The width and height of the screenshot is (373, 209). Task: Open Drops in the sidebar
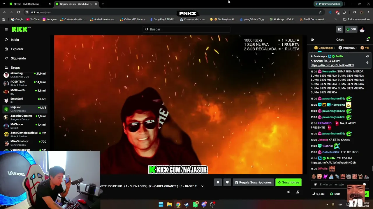[15, 68]
